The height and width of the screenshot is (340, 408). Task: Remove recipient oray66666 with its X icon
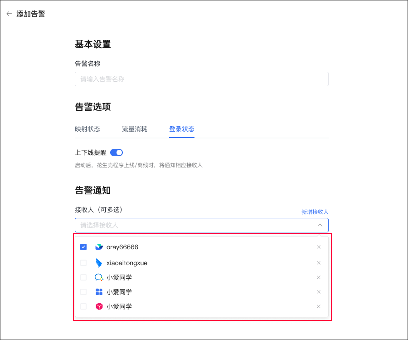point(319,247)
